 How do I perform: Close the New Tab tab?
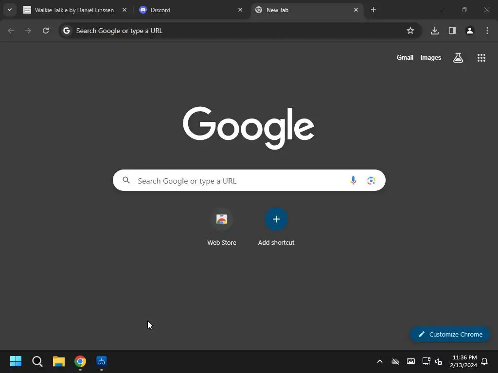click(x=356, y=10)
